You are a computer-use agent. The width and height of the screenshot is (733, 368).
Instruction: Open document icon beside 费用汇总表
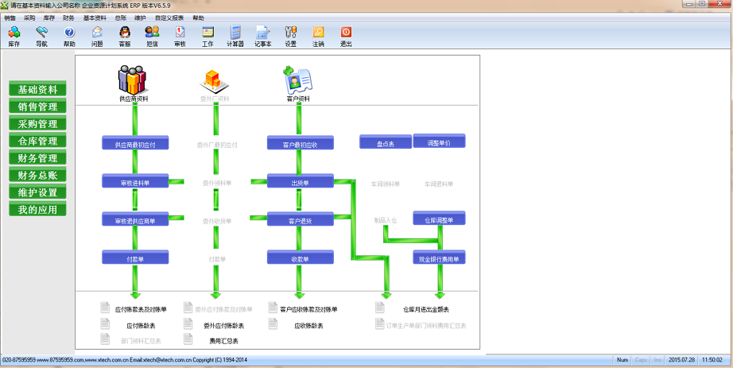(x=188, y=339)
